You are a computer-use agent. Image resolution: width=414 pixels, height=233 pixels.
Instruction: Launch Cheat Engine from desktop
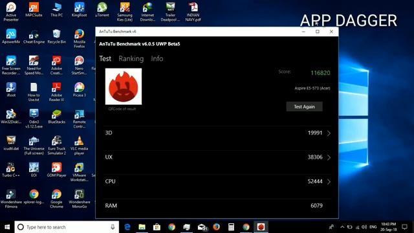coord(34,36)
